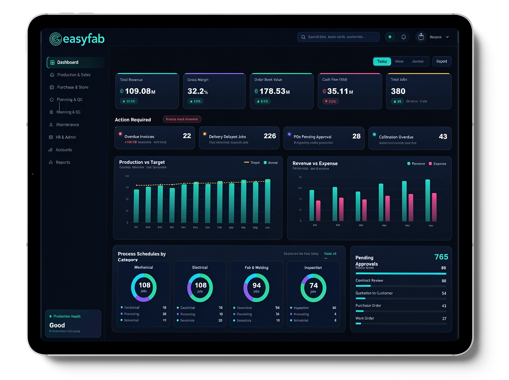Click the Production vs Target chart title
Image resolution: width=509 pixels, height=380 pixels.
click(142, 162)
